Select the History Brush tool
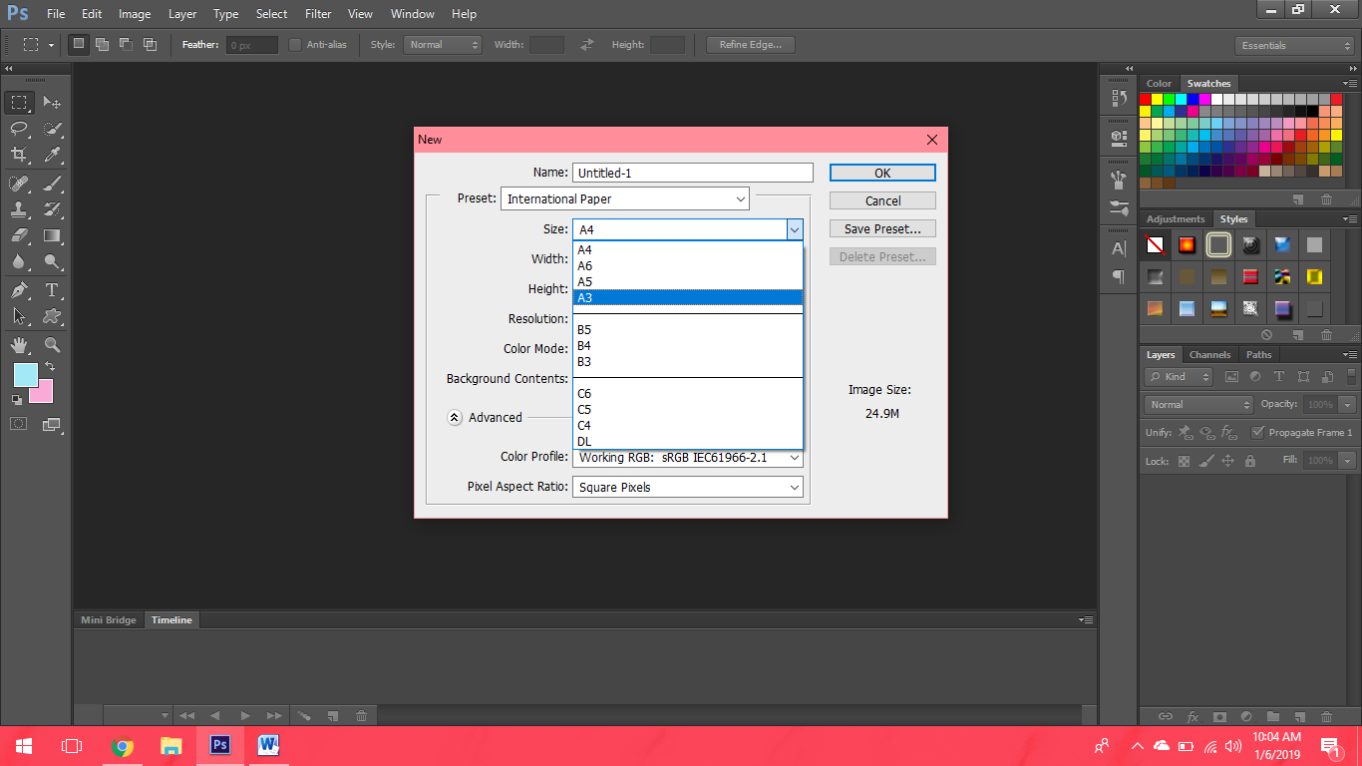The width and height of the screenshot is (1362, 766). 52,209
